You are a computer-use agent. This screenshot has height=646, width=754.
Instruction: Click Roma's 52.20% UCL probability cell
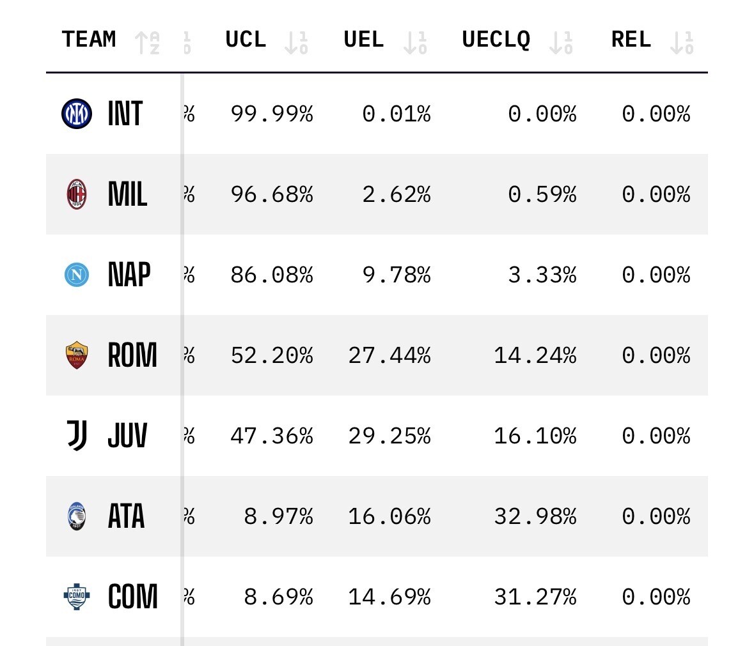[x=272, y=355]
